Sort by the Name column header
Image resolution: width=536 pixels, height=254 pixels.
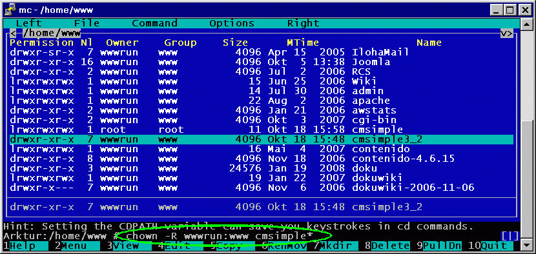point(429,43)
